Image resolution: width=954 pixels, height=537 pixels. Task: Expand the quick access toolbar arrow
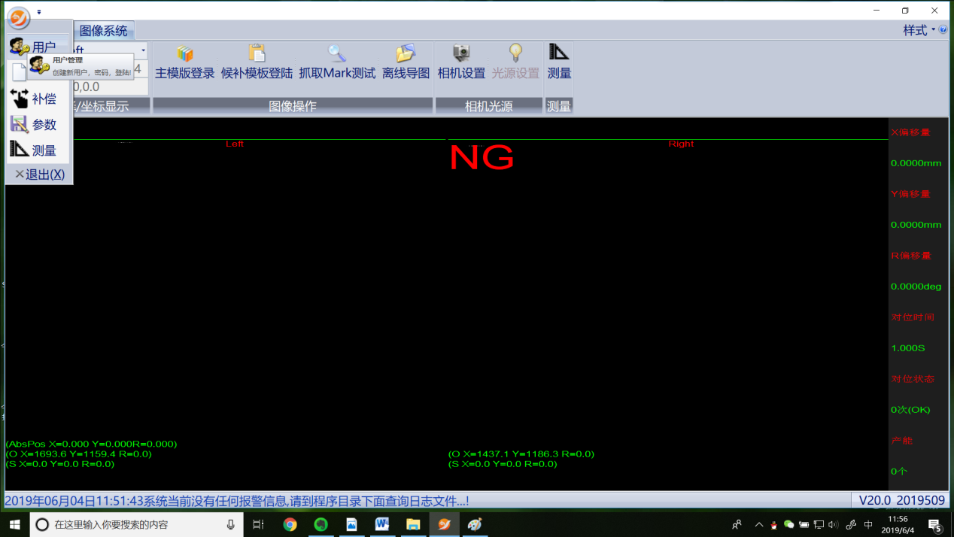point(39,12)
